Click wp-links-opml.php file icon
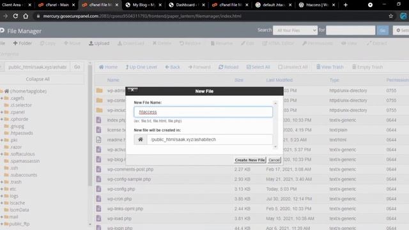This screenshot has height=230, width=409. pos(98,209)
